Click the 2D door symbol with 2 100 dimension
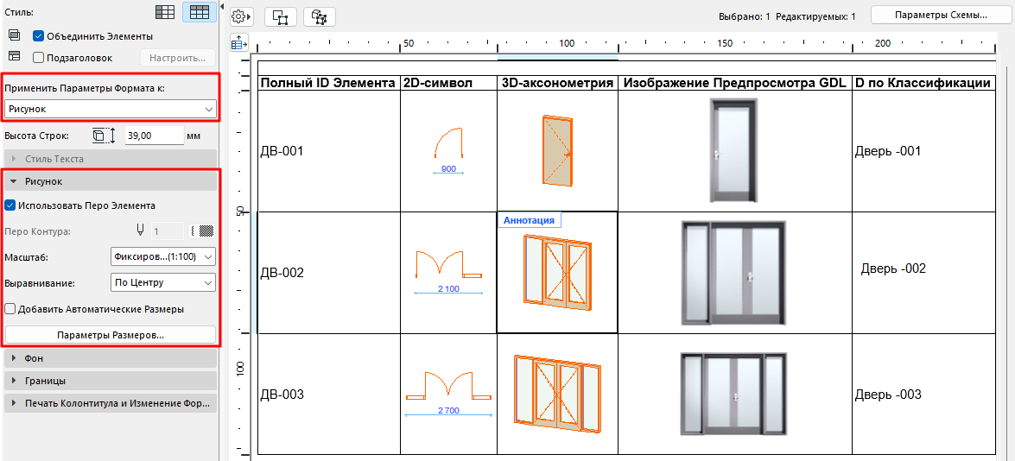The width and height of the screenshot is (1015, 461). 448,272
